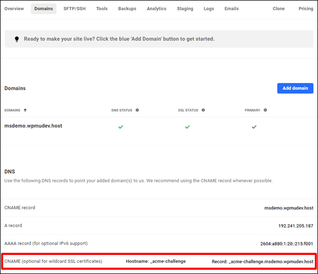Go to the Pricing tab
The height and width of the screenshot is (274, 318).
click(x=306, y=8)
